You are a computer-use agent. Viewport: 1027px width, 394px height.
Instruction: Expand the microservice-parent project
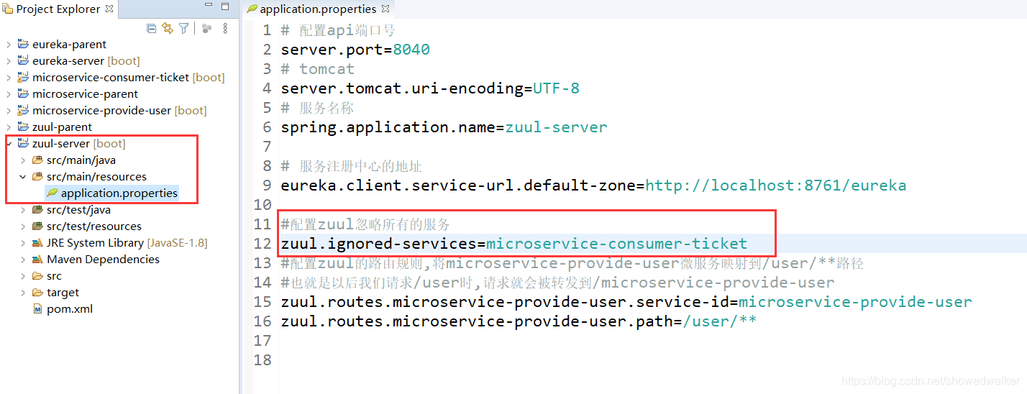tap(9, 93)
